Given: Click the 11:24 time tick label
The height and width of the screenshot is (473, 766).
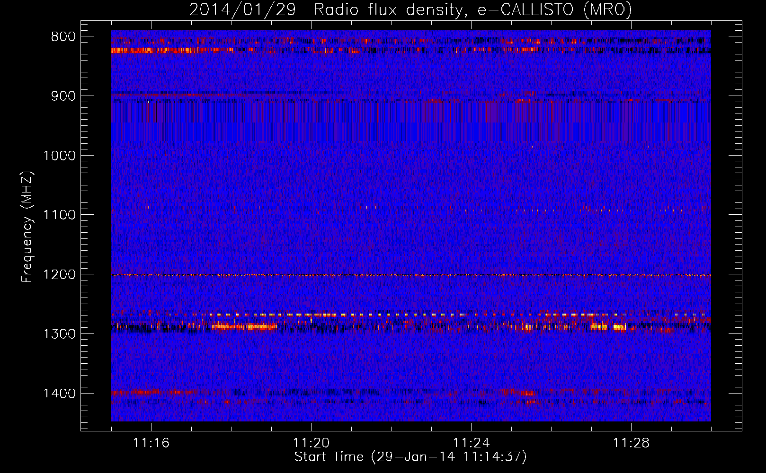Looking at the screenshot, I should pos(471,443).
